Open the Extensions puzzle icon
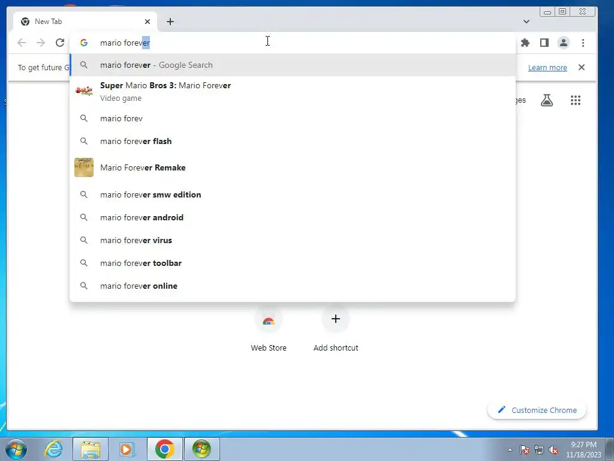Screen dimensions: 614x461 coord(525,43)
